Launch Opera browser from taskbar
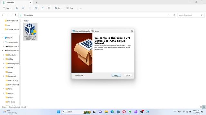This screenshot has height=115, width=206. (x=124, y=112)
